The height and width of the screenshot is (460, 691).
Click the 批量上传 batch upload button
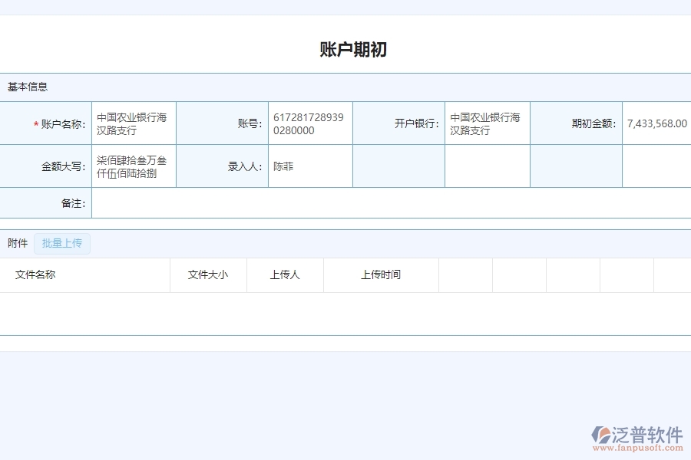tap(61, 243)
